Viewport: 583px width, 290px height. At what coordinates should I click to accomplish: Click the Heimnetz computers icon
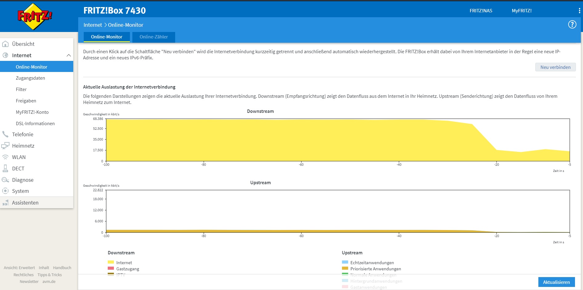tap(5, 146)
